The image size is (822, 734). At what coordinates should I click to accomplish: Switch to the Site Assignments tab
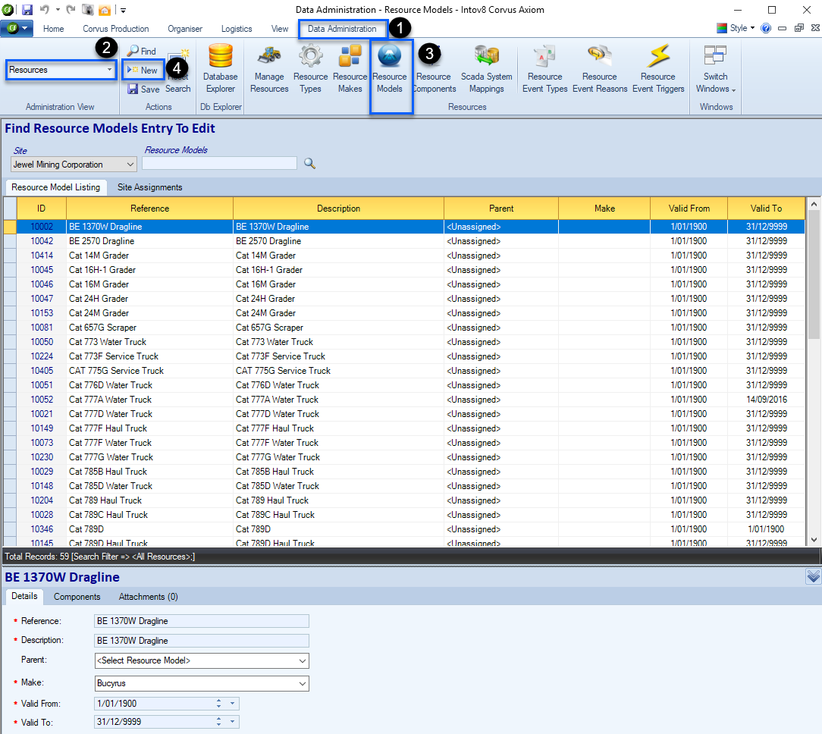(150, 187)
